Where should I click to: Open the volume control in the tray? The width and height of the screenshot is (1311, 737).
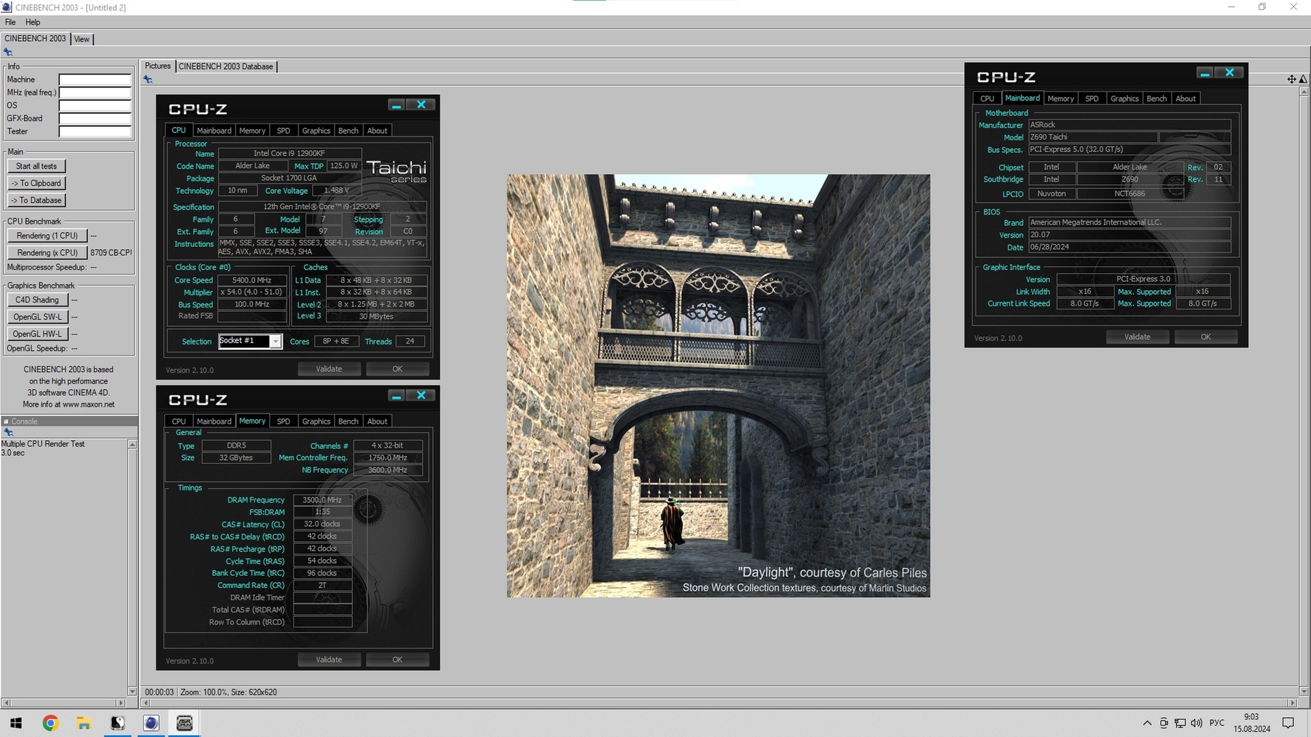pos(1196,723)
